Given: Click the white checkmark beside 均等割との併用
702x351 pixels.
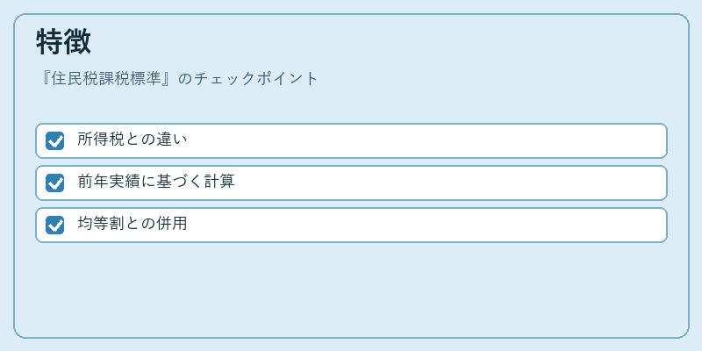Looking at the screenshot, I should pyautogui.click(x=55, y=226).
